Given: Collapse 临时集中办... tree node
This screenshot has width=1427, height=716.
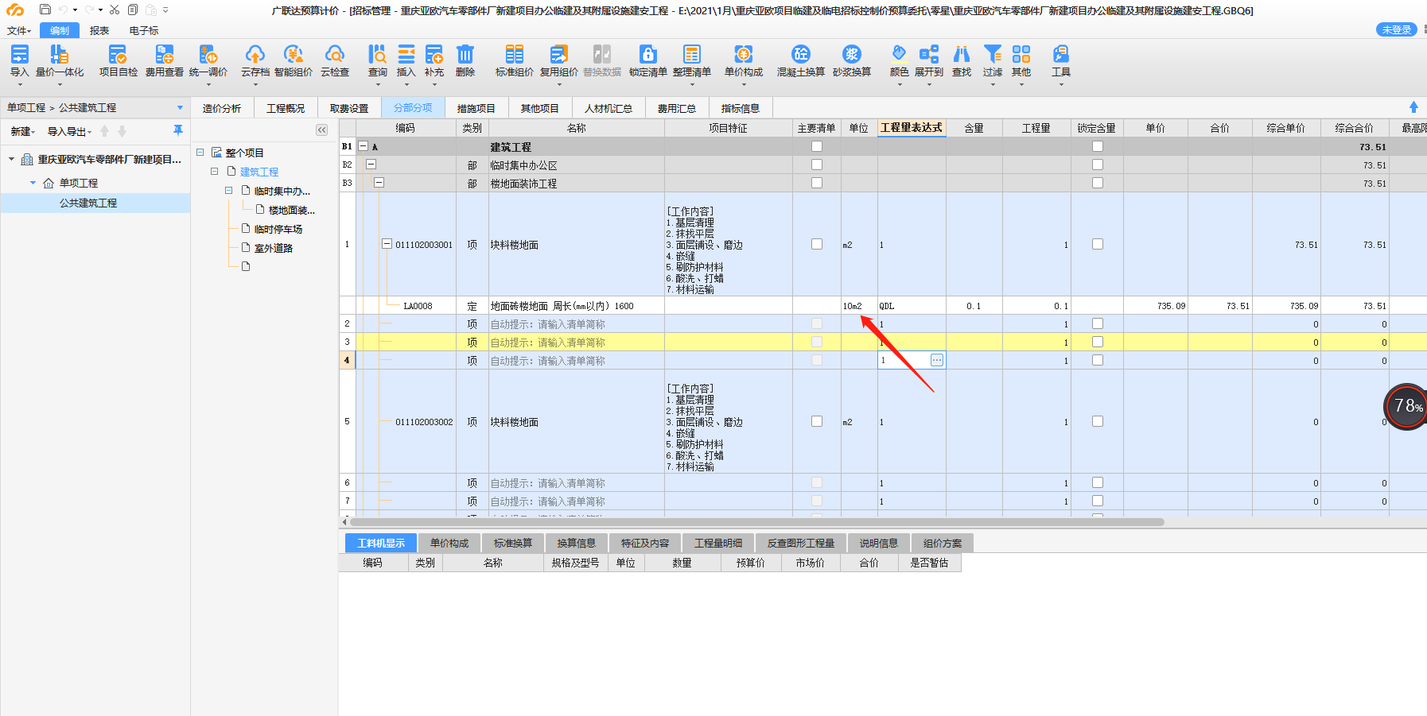Looking at the screenshot, I should point(229,190).
